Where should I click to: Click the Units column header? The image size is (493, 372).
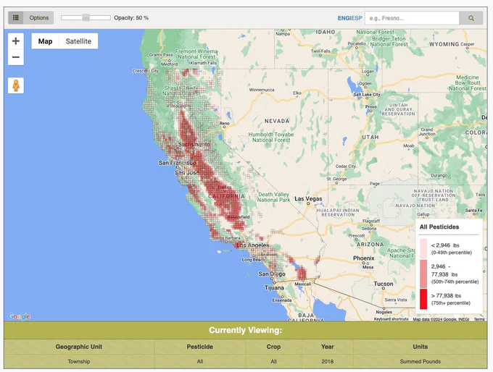420,347
